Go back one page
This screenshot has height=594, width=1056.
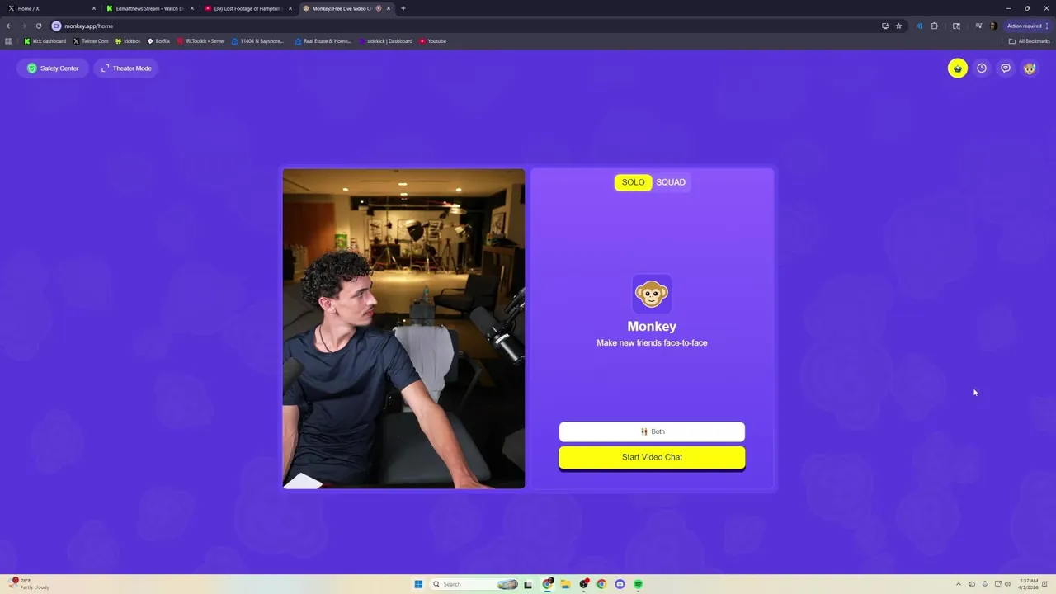point(9,26)
